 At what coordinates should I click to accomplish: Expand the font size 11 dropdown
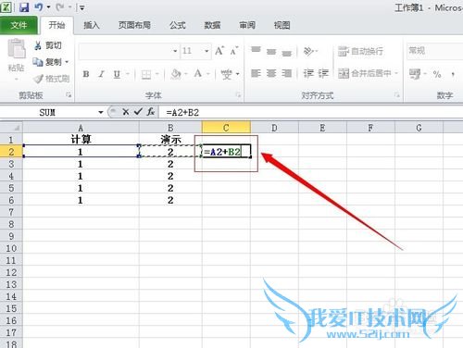click(x=206, y=51)
